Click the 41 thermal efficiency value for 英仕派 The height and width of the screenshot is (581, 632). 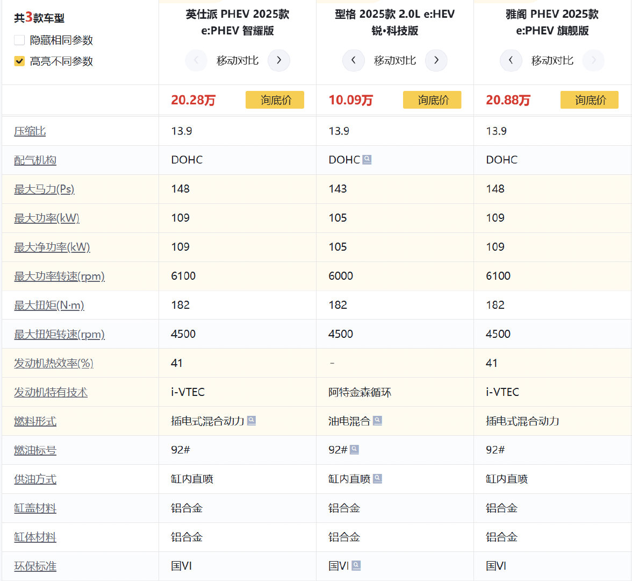tap(176, 363)
